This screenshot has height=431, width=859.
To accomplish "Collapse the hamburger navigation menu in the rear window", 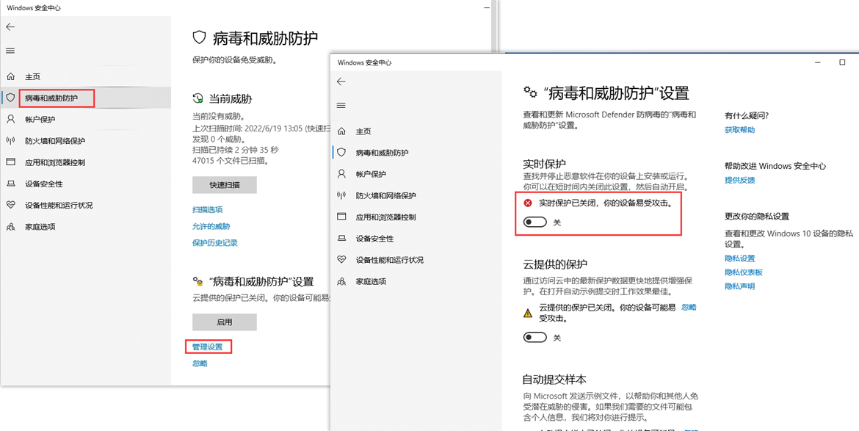I will (10, 51).
